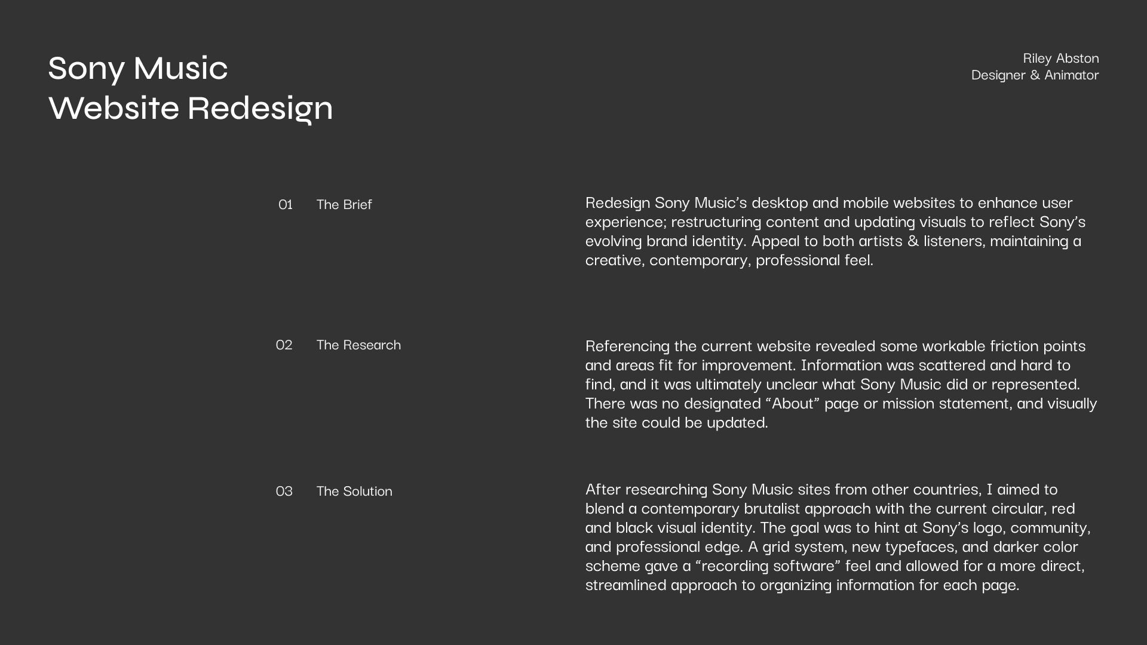Click the phrase "creative, contemporary, professional feel"
Image resolution: width=1147 pixels, height=645 pixels.
point(729,260)
